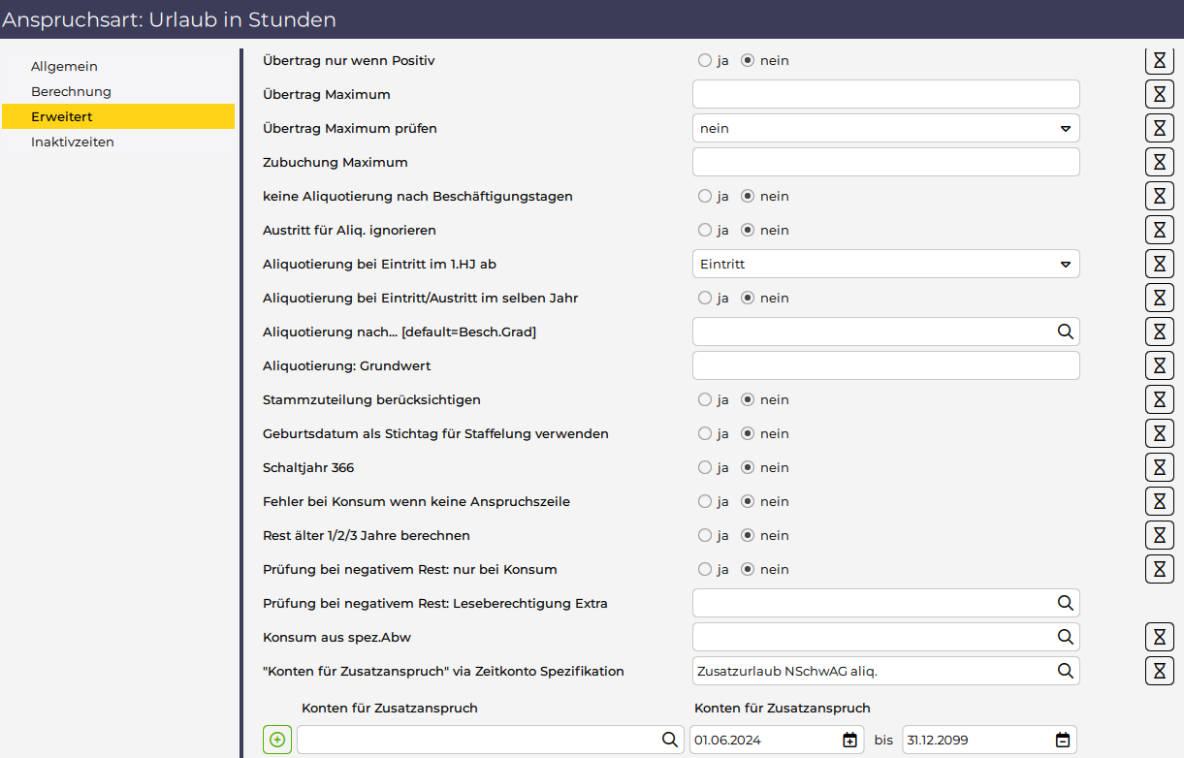Click into the Zubuchung Maximum input field
The image size is (1184, 758).
tap(885, 162)
